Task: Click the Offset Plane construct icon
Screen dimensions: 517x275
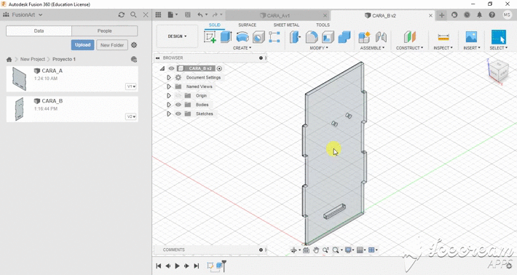Action: pos(410,37)
